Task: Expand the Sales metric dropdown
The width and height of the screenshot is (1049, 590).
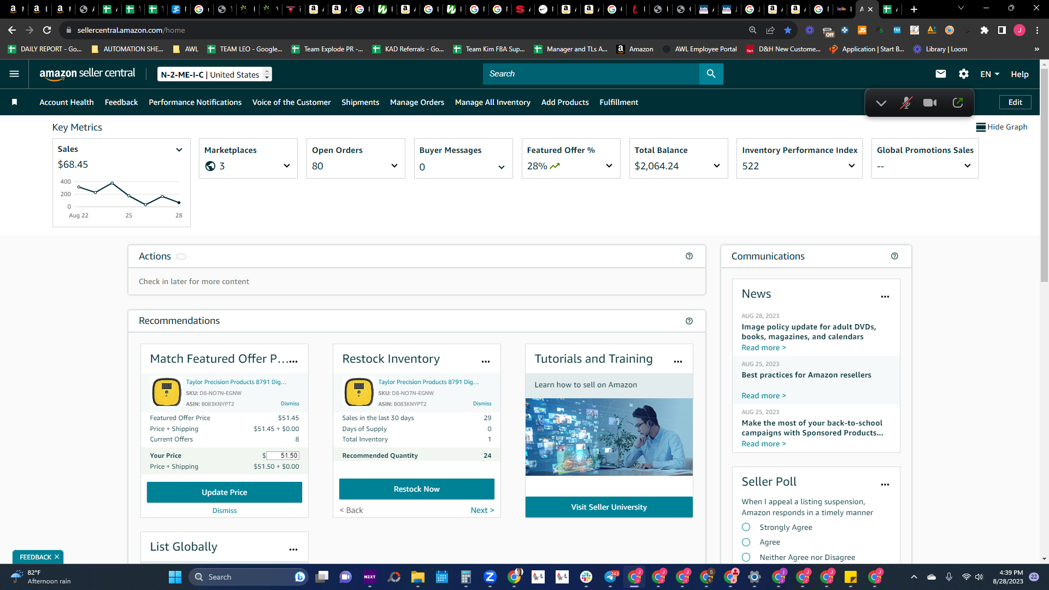Action: click(179, 150)
